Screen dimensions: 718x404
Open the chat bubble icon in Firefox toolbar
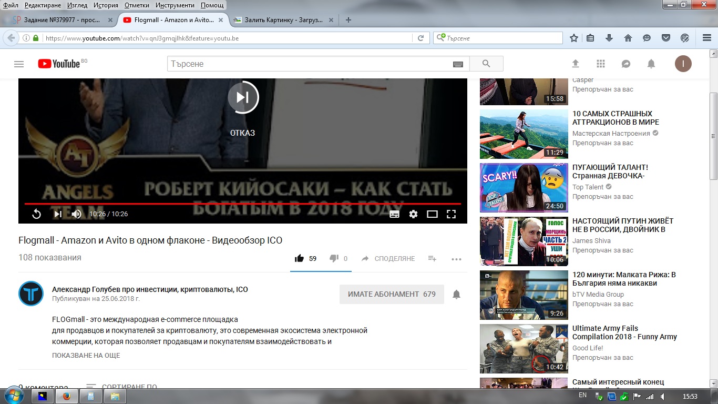647,38
